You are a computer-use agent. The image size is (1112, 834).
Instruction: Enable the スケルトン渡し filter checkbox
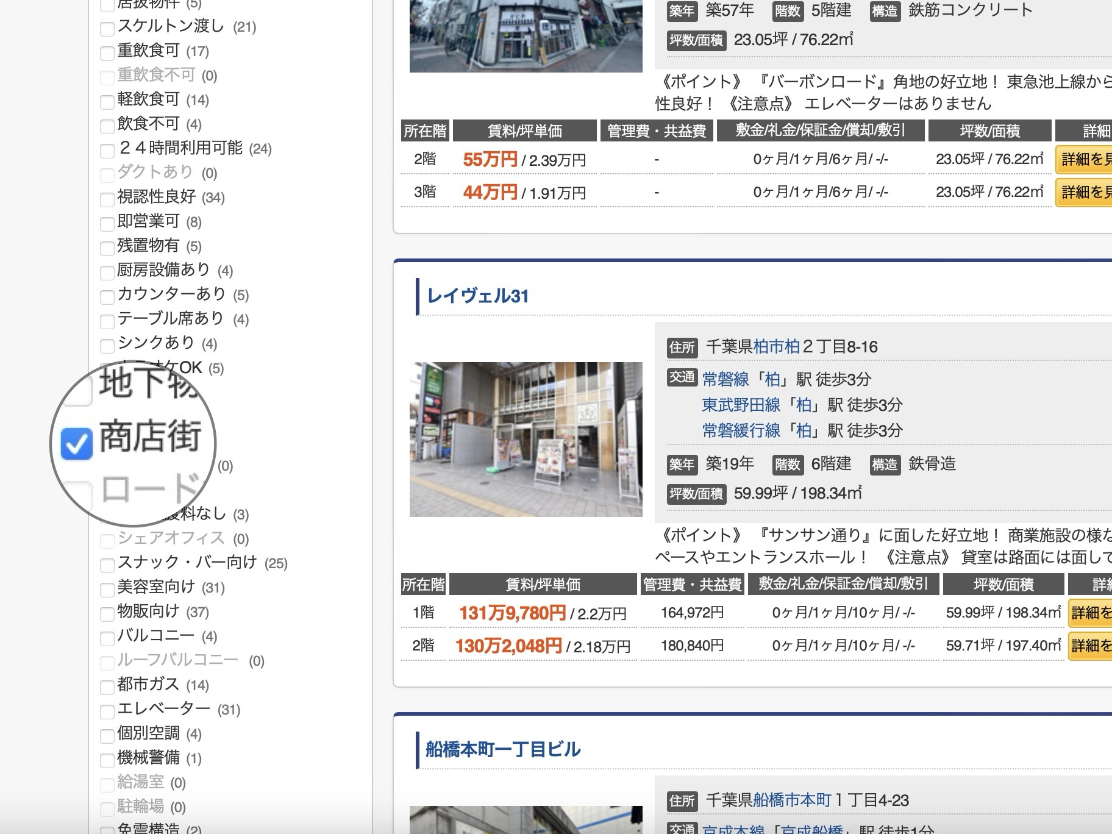(x=107, y=28)
